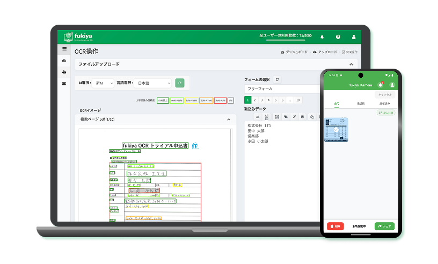Go to page 4 in pagination
The width and height of the screenshot is (438, 264).
268,100
